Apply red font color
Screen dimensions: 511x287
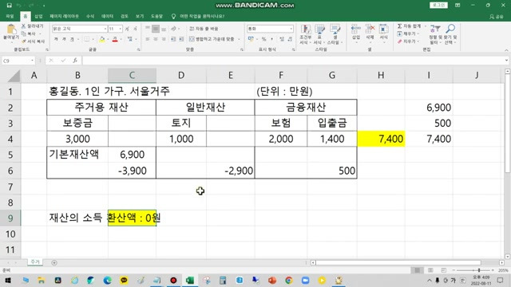[x=115, y=39]
